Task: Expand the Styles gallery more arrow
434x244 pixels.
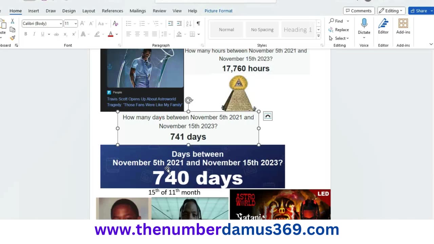Action: click(318, 36)
